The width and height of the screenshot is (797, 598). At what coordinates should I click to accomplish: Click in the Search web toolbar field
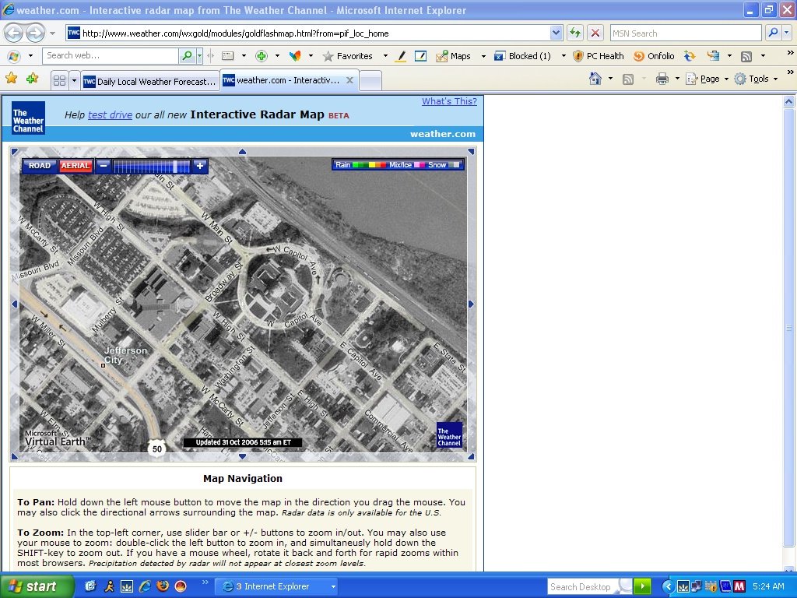[111, 55]
